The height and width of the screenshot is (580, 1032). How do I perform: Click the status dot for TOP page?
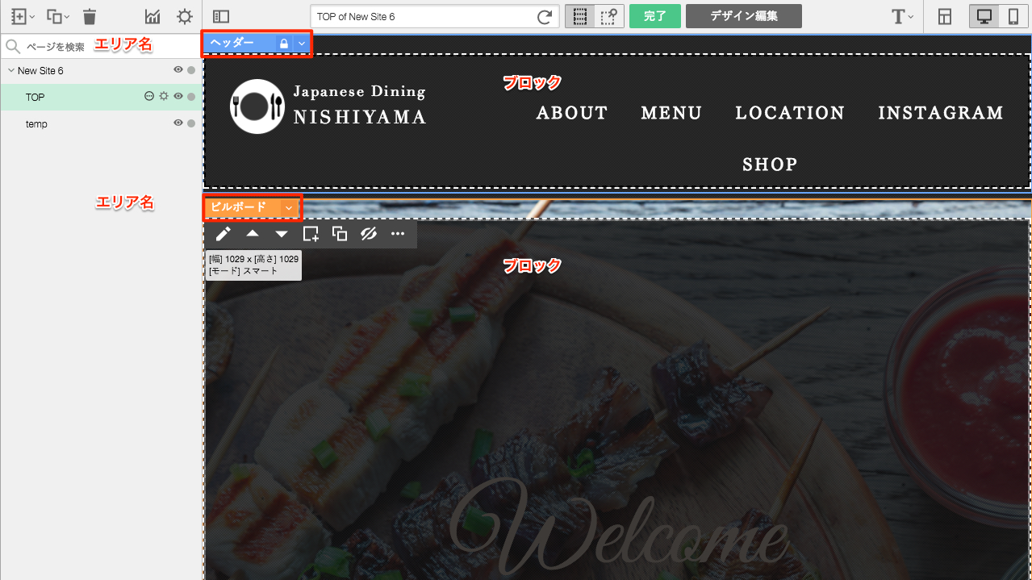coord(191,97)
